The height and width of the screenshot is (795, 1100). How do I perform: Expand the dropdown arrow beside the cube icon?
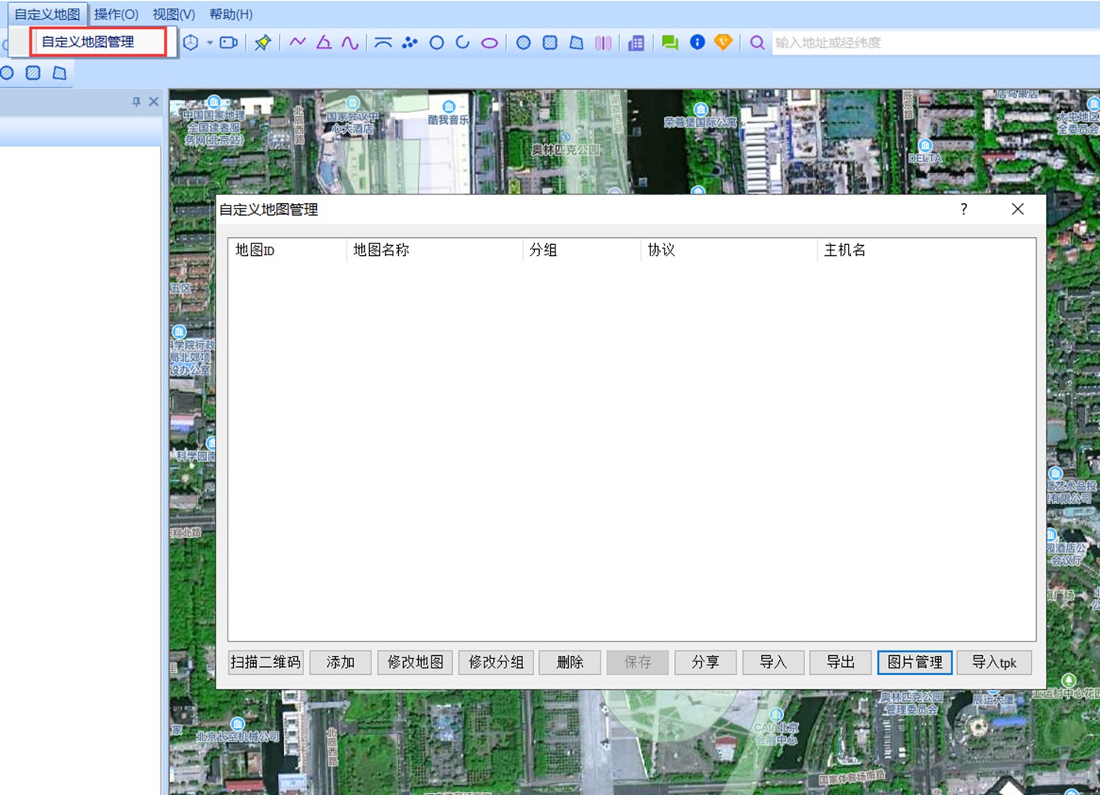[x=209, y=43]
